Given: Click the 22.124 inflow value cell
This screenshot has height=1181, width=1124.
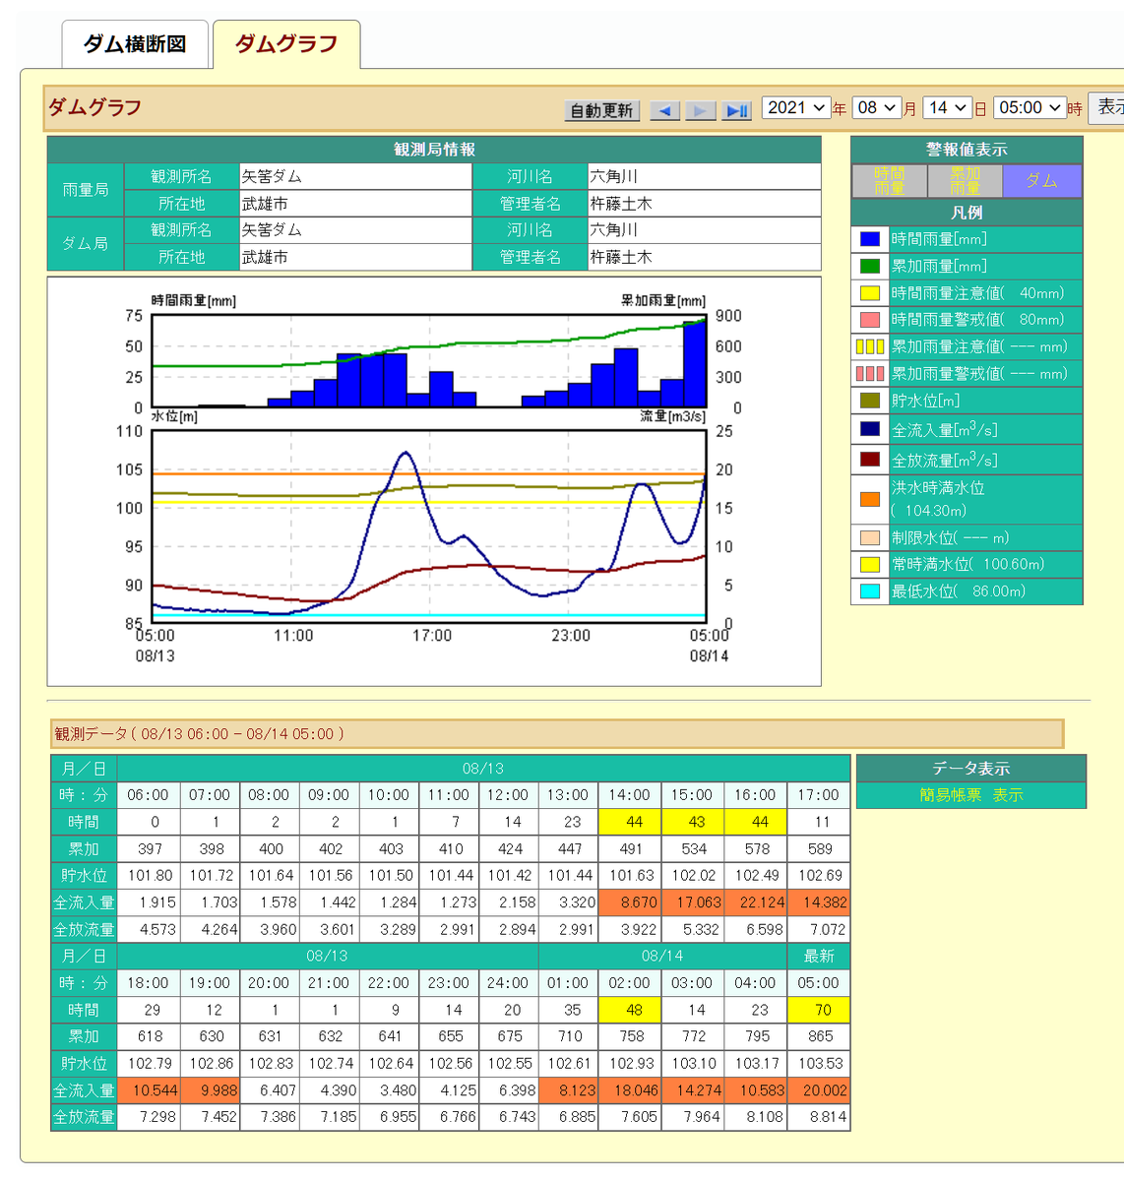Looking at the screenshot, I should (x=756, y=902).
